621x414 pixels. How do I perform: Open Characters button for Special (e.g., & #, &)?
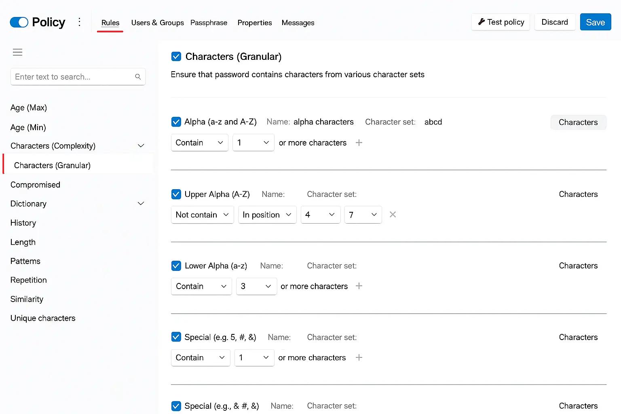pos(578,406)
